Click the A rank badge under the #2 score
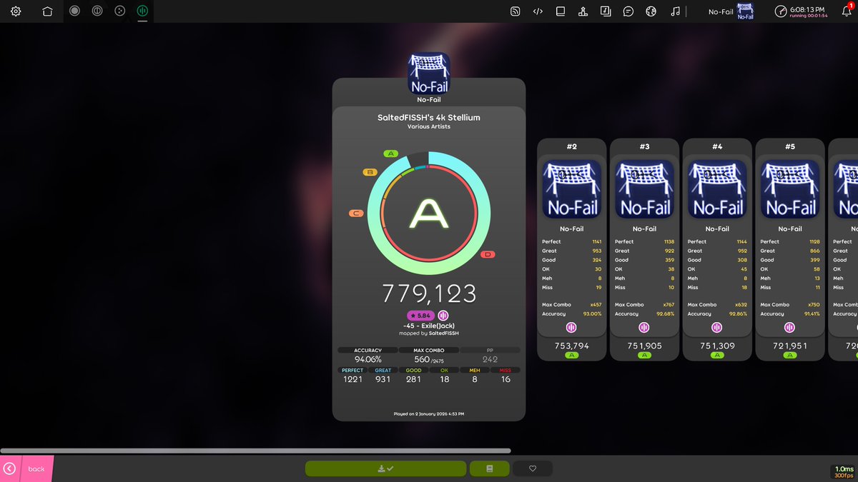 571,355
